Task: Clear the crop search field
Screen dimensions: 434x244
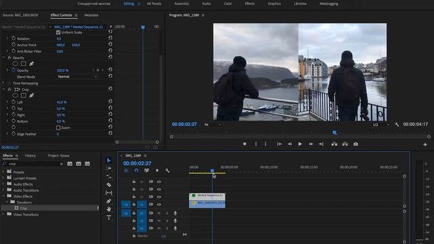Action: point(62,164)
